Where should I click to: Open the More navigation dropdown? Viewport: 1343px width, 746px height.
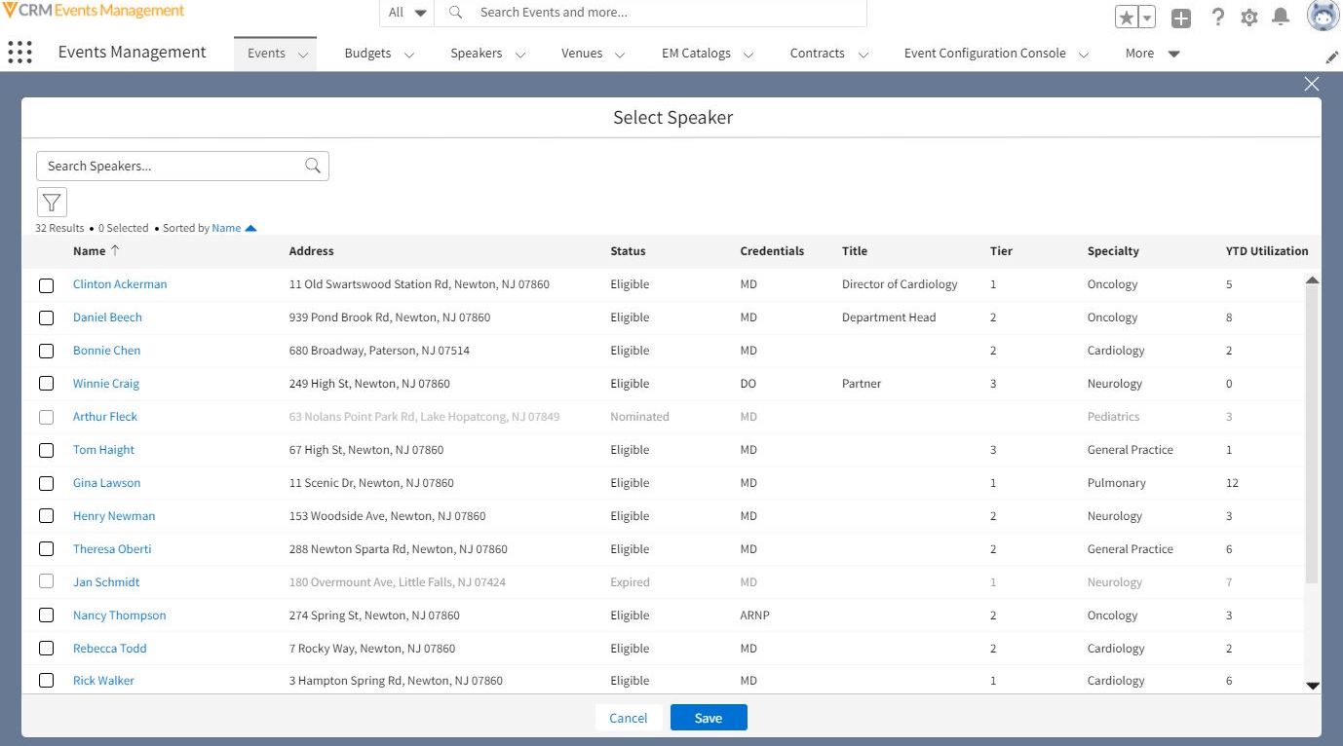(1152, 54)
